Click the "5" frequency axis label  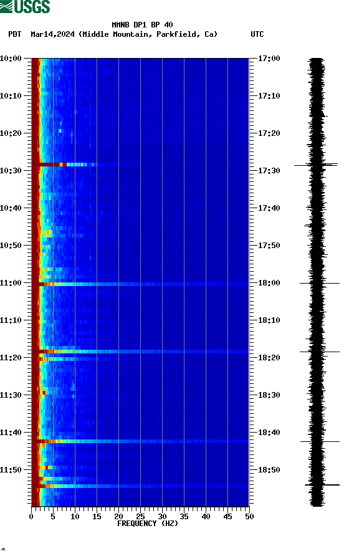[53, 517]
